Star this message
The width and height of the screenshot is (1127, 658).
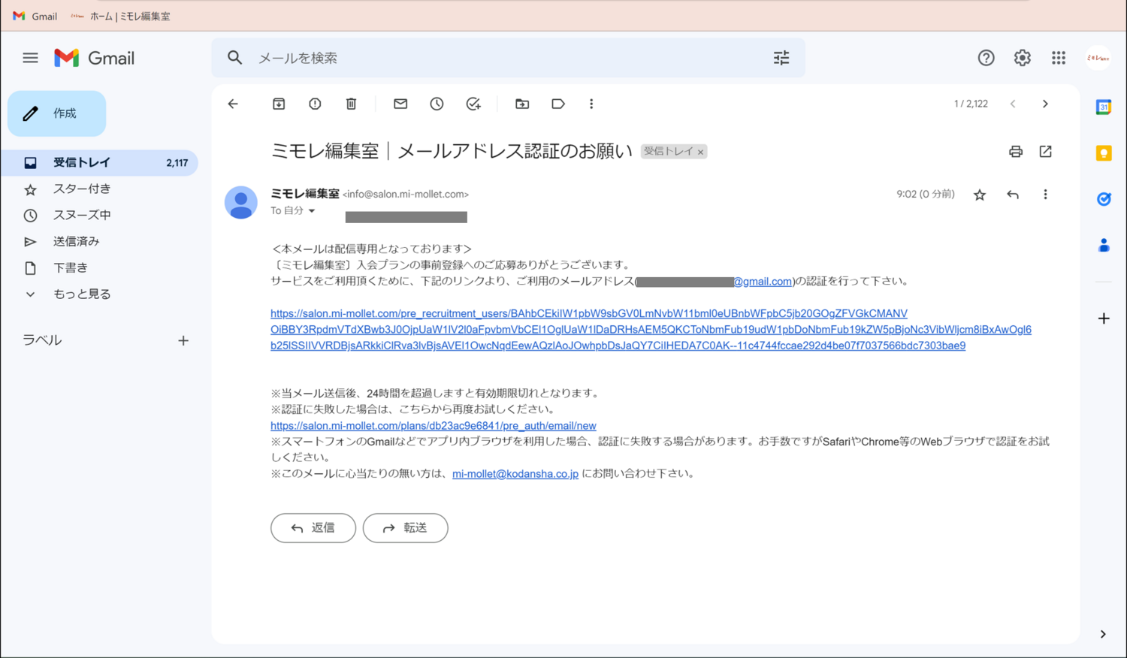click(x=980, y=195)
